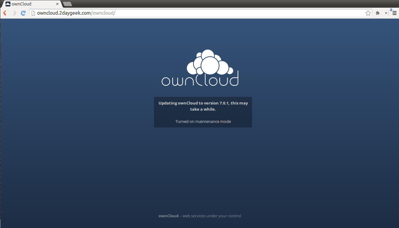Open a new browser tab

pos(67,4)
